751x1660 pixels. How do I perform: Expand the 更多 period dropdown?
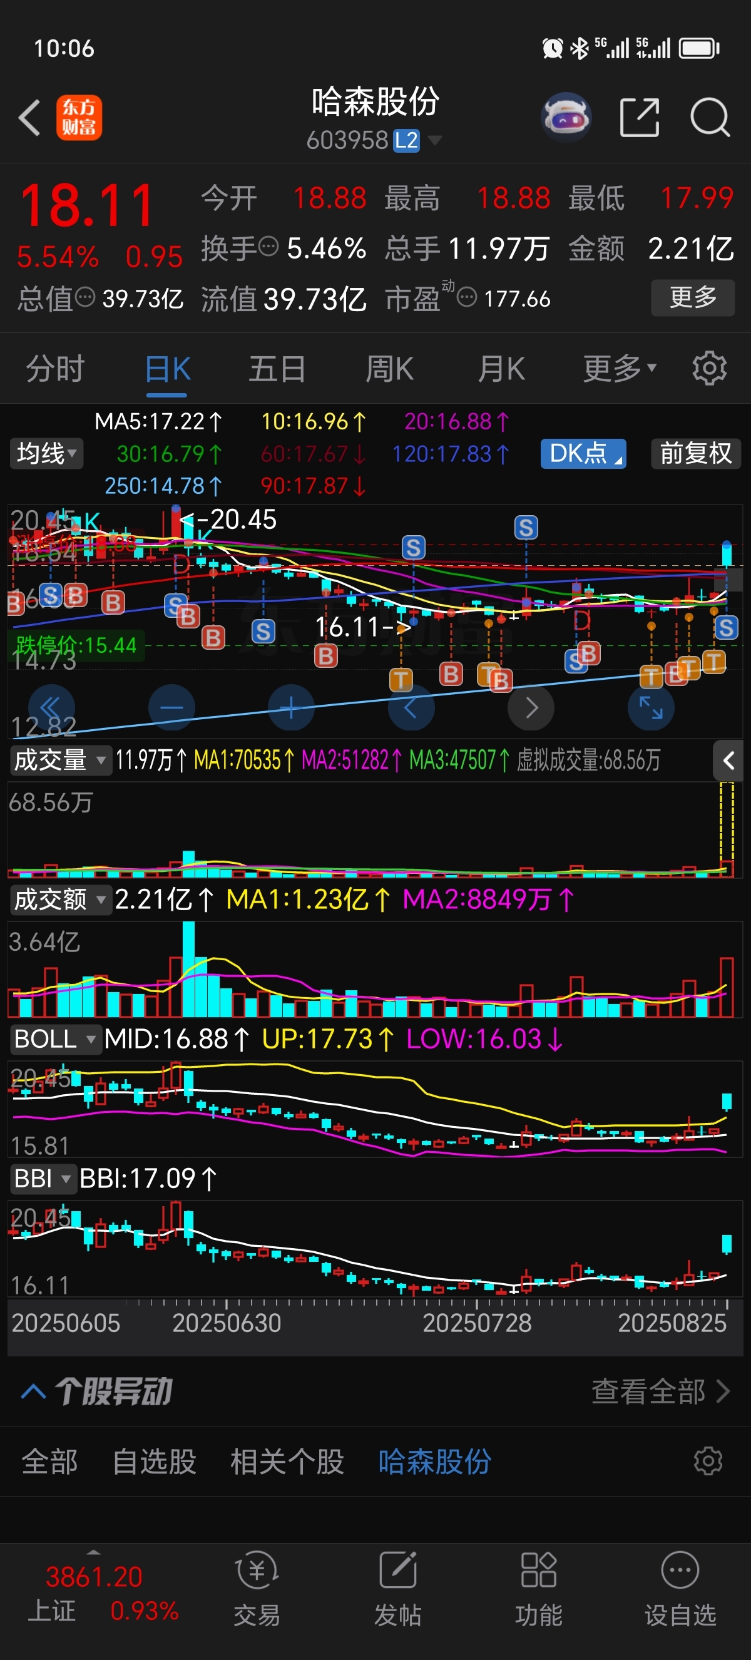pos(619,369)
